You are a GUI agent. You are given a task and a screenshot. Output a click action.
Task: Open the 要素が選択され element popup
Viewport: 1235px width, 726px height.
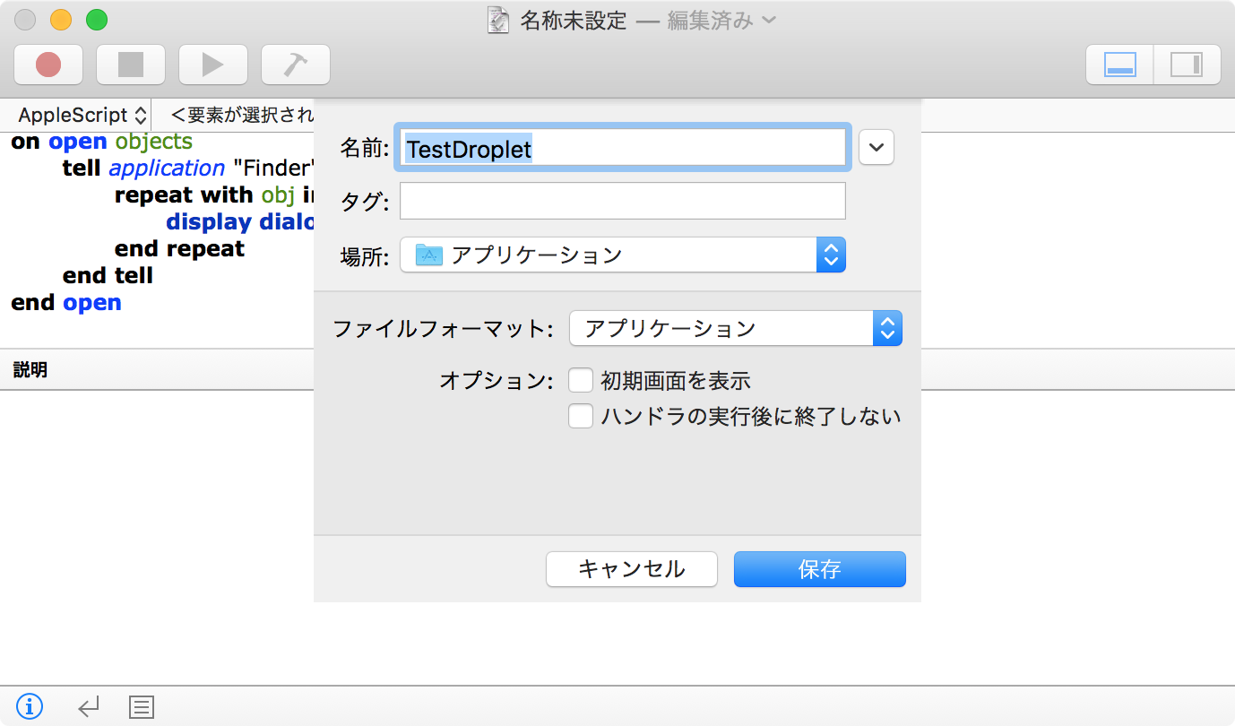pyautogui.click(x=242, y=115)
